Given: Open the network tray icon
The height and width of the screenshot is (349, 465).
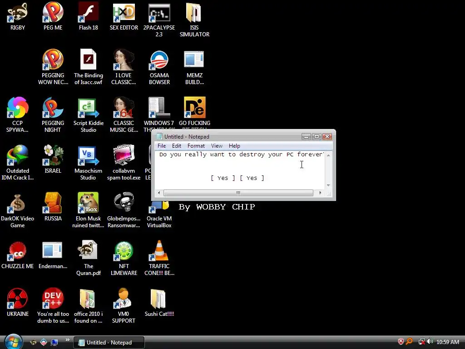Looking at the screenshot, I should coord(421,342).
